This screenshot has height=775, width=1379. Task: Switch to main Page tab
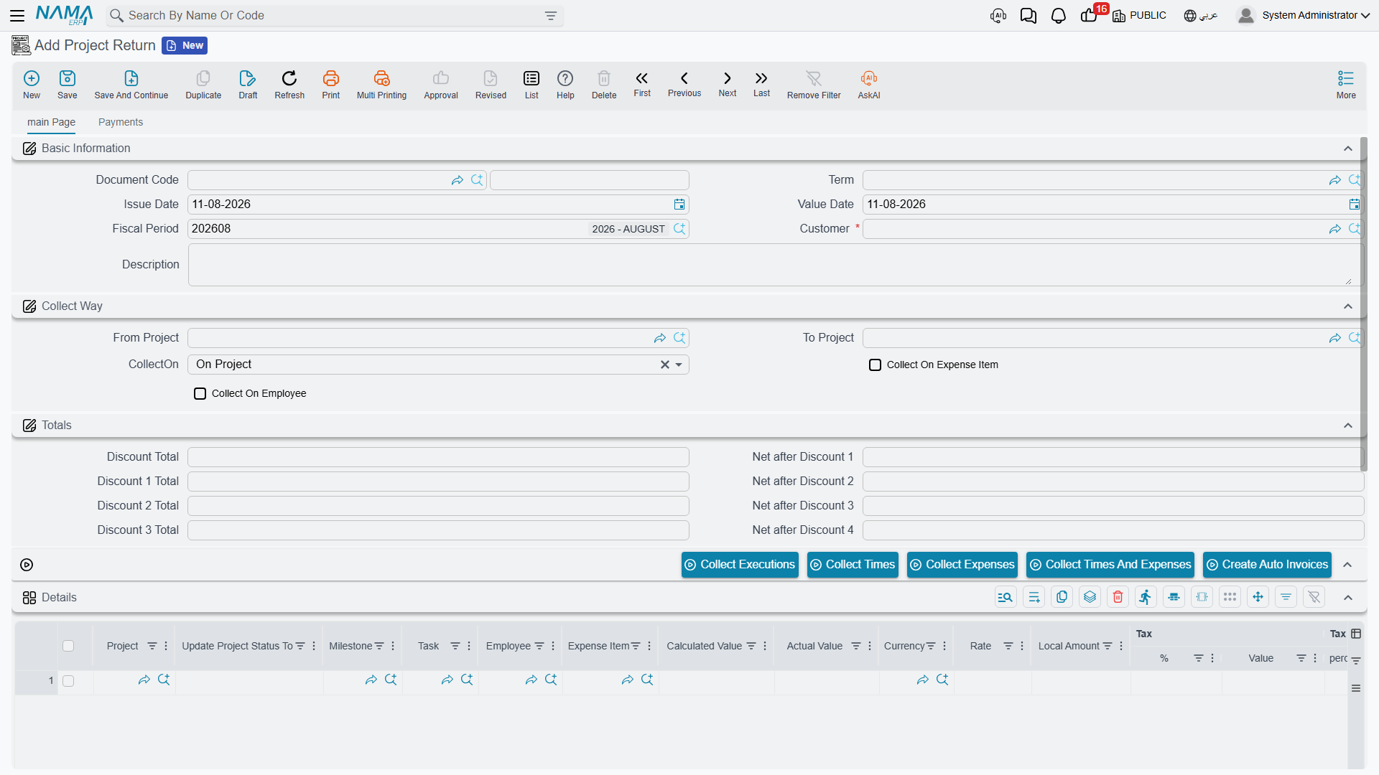51,122
